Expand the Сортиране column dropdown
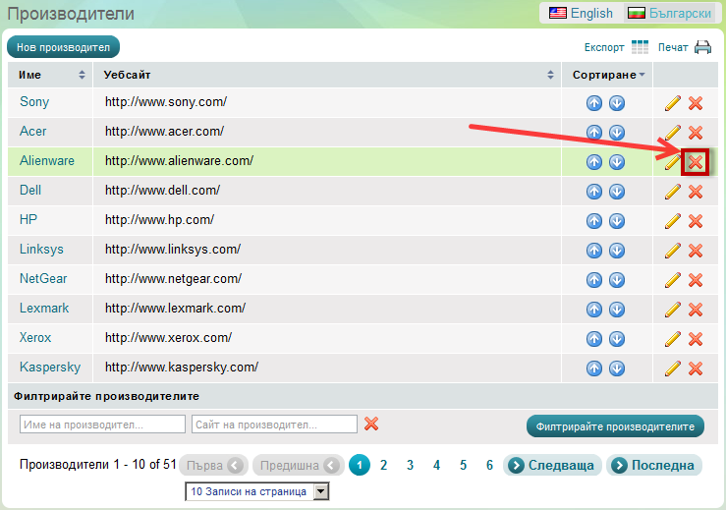The width and height of the screenshot is (726, 510). pyautogui.click(x=642, y=76)
